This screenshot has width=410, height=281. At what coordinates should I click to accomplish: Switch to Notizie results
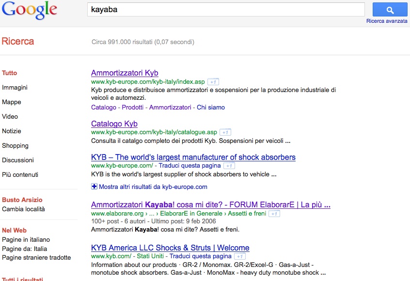12,131
